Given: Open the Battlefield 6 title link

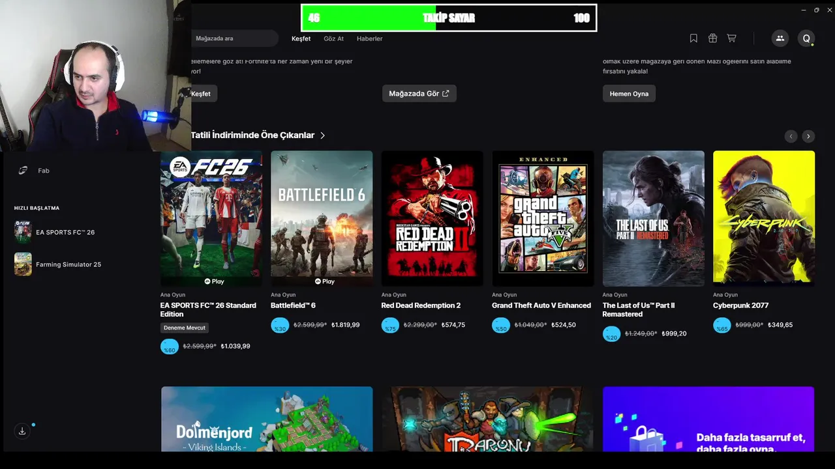Looking at the screenshot, I should (293, 306).
